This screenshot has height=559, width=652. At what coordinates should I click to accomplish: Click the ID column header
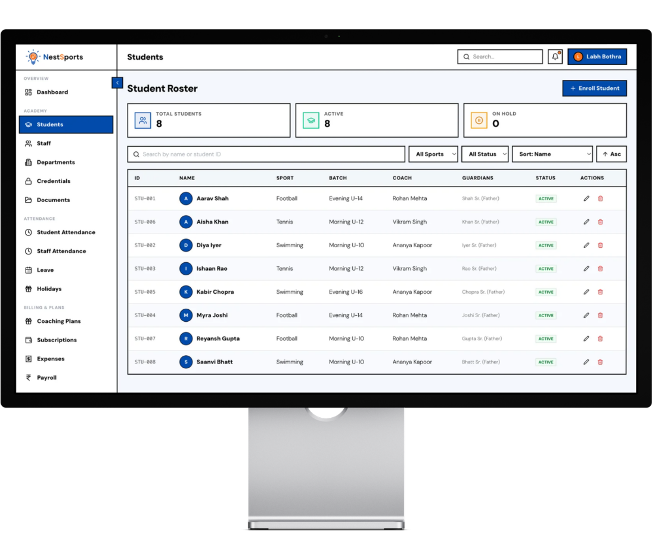(x=137, y=178)
